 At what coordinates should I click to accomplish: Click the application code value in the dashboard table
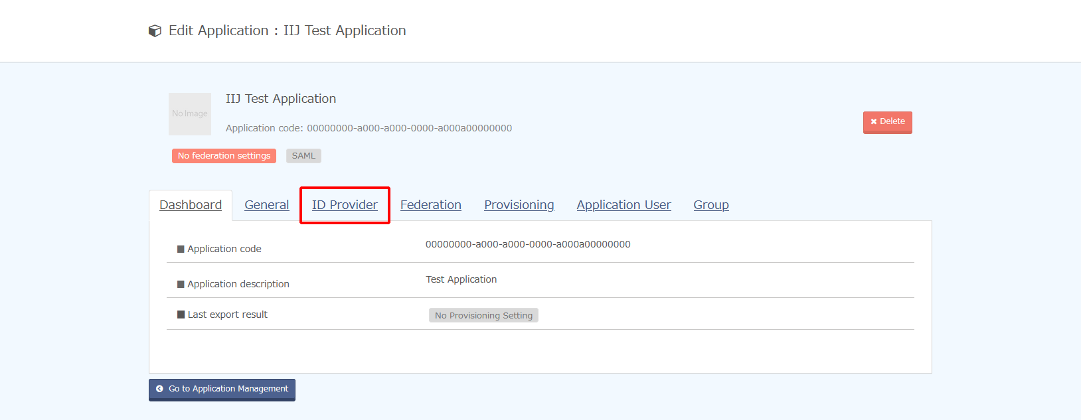[528, 244]
